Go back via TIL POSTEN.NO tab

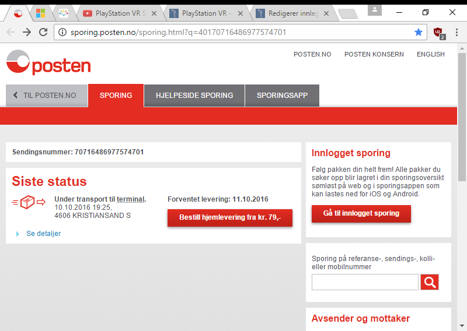47,96
